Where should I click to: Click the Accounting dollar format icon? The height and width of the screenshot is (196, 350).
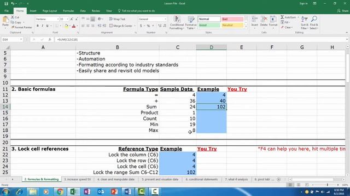click(x=141, y=26)
